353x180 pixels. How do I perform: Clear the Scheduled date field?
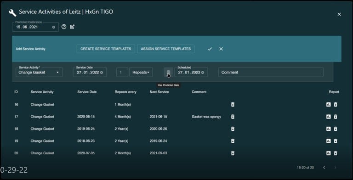203,73
